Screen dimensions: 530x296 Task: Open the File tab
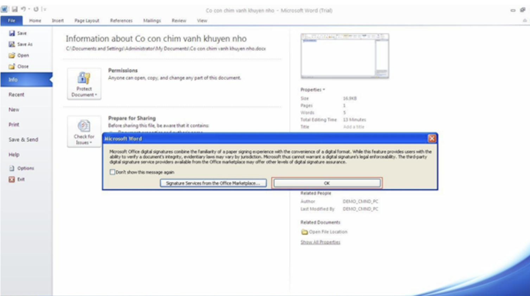click(12, 21)
